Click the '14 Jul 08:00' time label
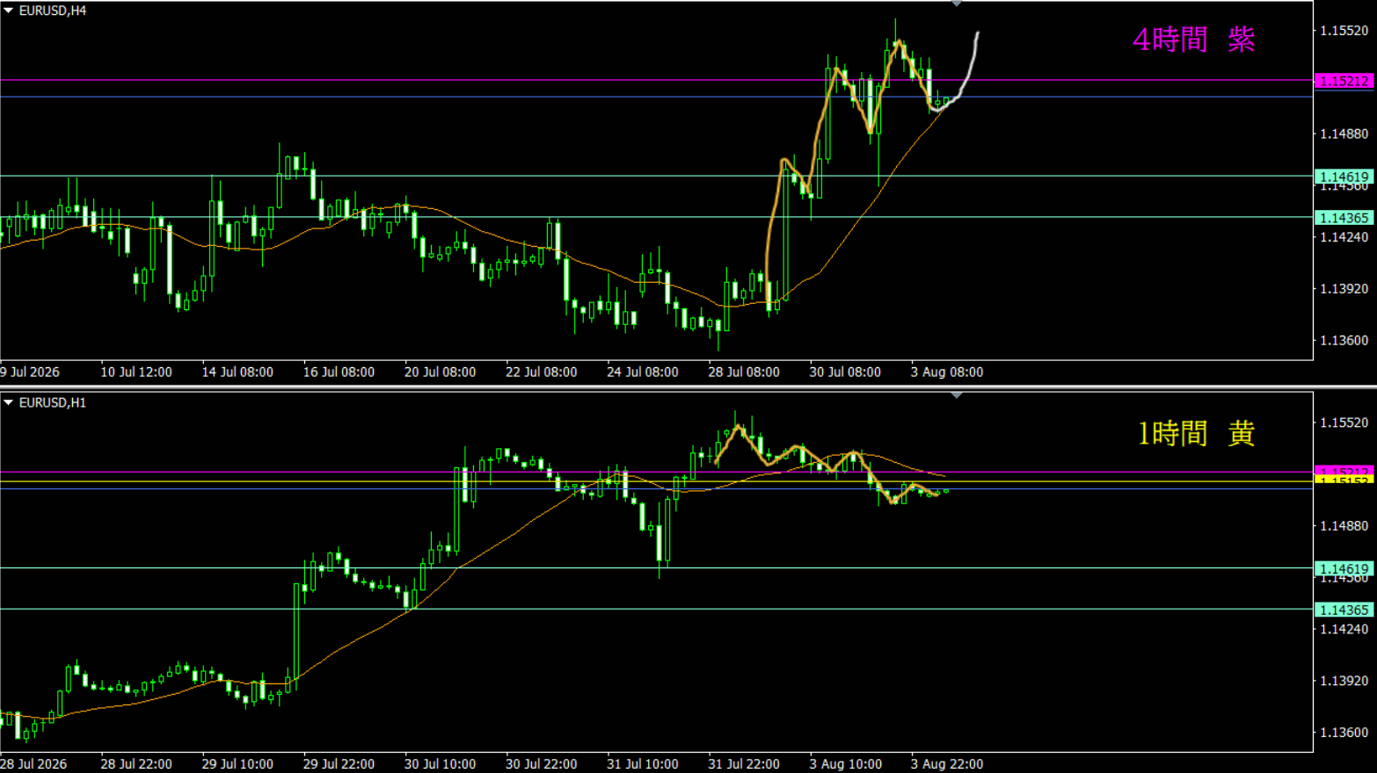This screenshot has height=773, width=1377. point(237,372)
